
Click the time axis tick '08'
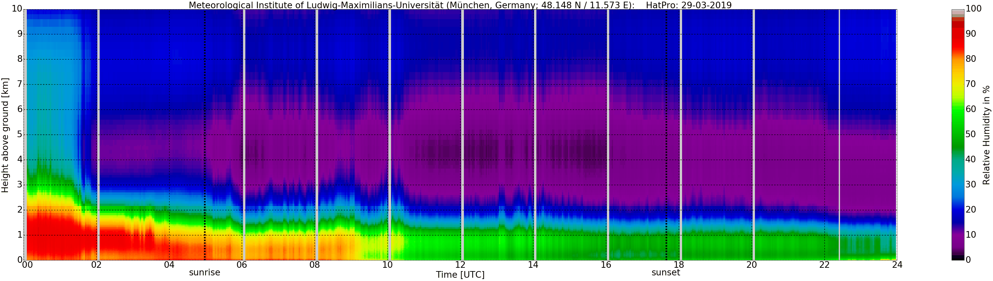[x=315, y=265]
